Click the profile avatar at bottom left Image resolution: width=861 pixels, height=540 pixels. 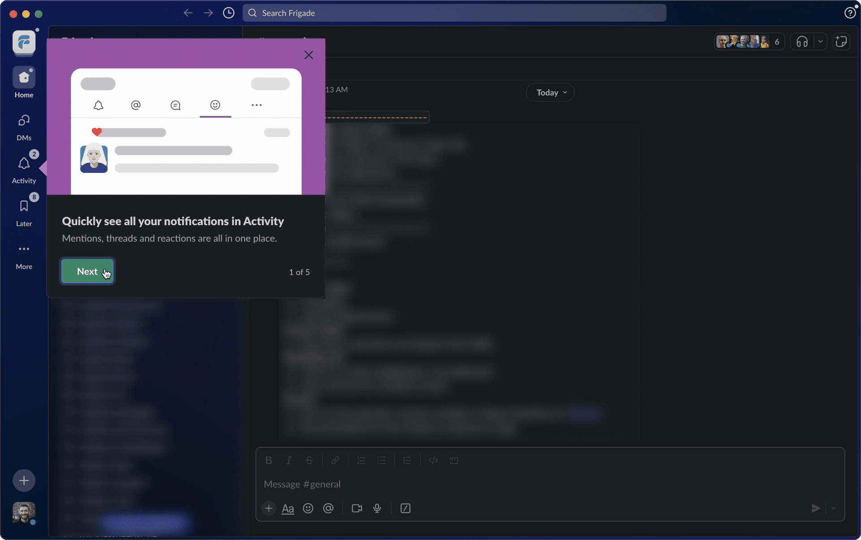(x=24, y=513)
